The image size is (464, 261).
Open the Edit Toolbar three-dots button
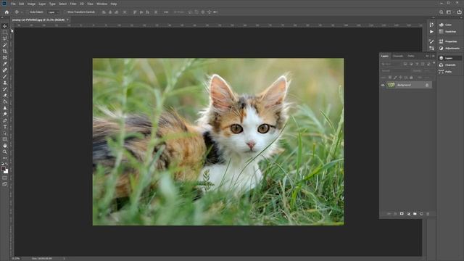coord(5,158)
